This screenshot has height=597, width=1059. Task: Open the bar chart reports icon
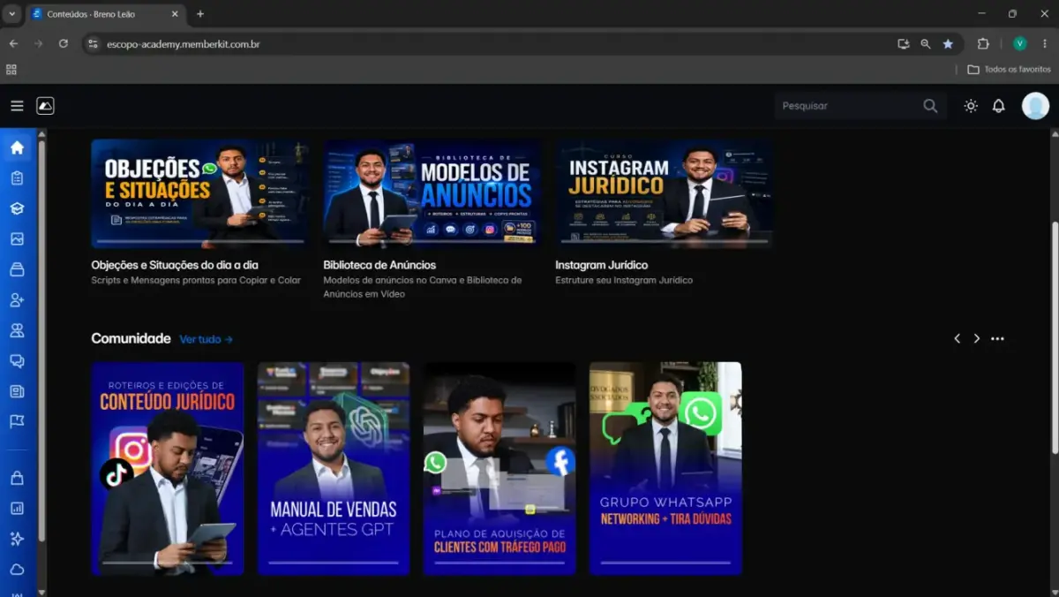(17, 509)
